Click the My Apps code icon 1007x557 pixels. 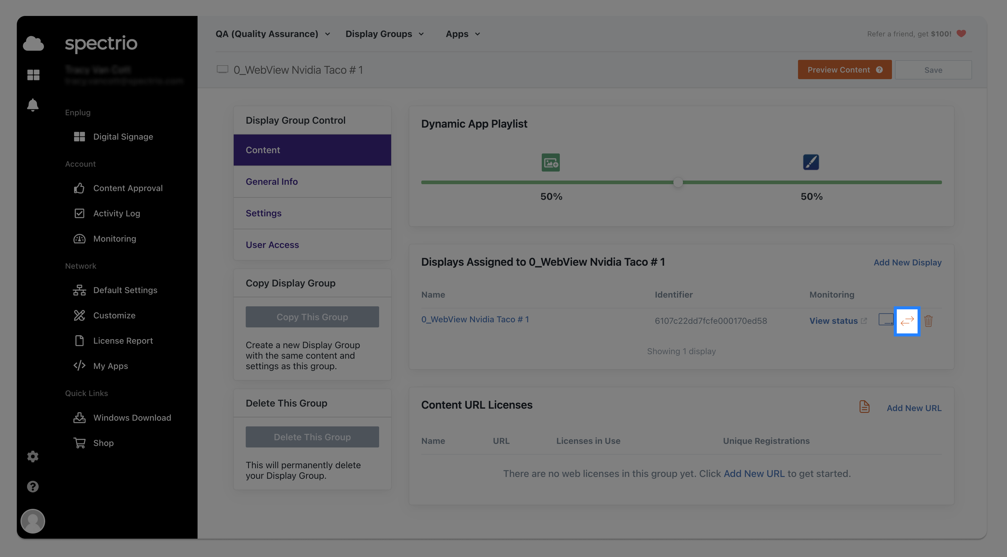79,366
